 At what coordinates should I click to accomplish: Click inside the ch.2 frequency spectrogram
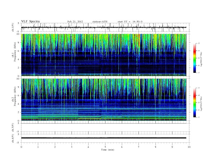click(104, 100)
